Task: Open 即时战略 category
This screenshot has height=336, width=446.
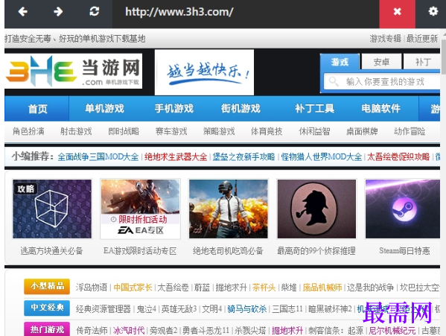Action: click(x=124, y=131)
